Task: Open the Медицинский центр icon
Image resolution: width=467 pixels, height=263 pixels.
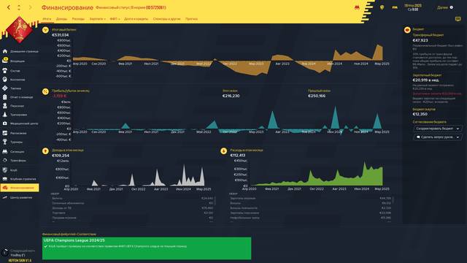Action: click(5, 123)
